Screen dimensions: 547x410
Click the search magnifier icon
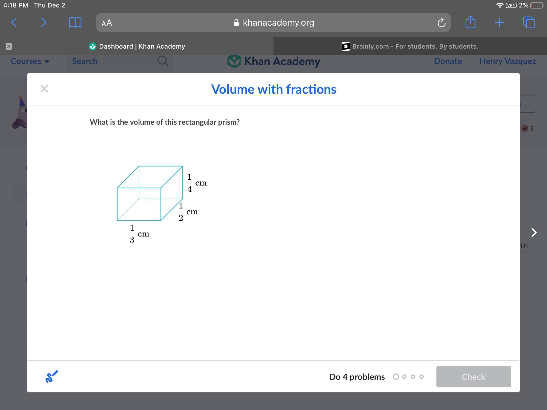[163, 61]
